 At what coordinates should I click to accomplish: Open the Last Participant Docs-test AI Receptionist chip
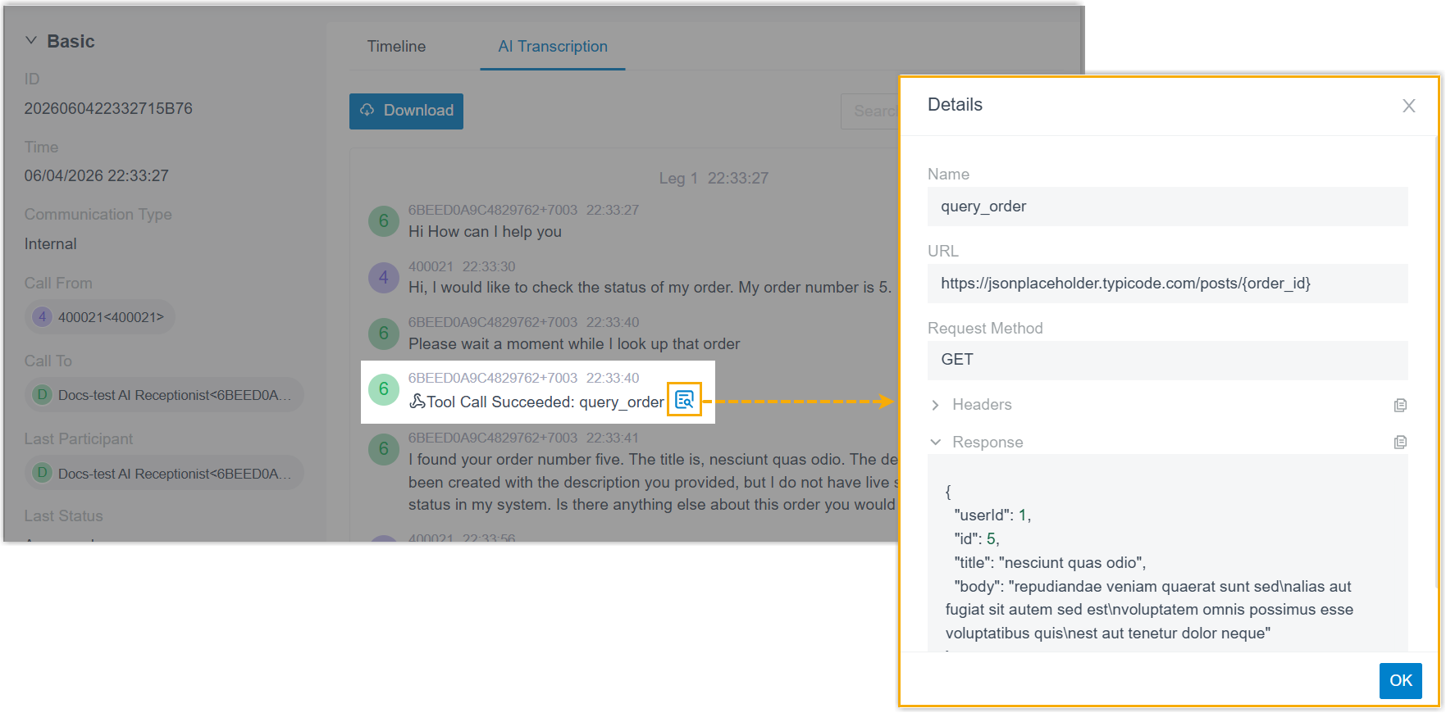[164, 473]
